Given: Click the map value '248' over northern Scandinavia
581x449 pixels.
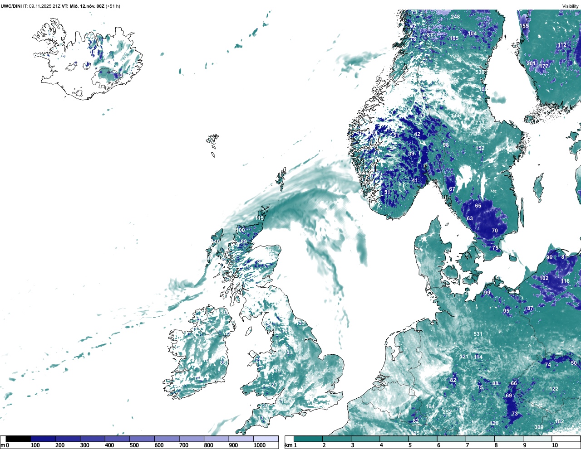Looking at the screenshot, I should pos(455,17).
